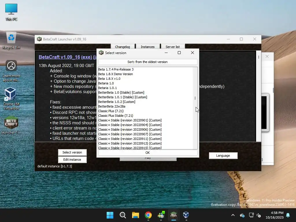Close the Select version dialog

pos(192,53)
